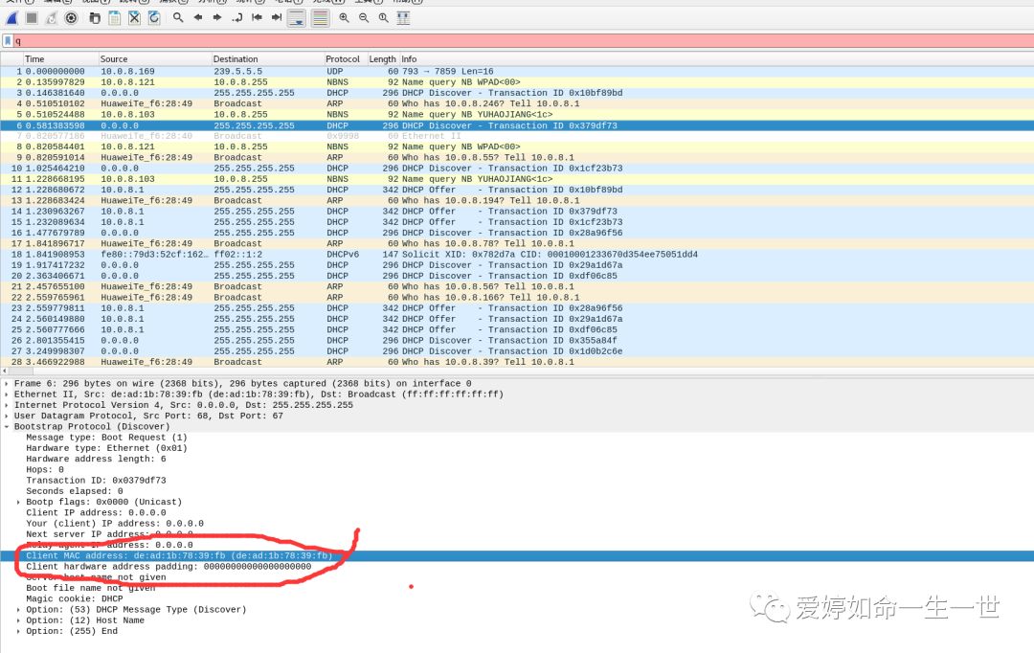Screen dimensions: 1034x653
Task: Select packet 7 Ethernet II 0x9998
Action: coord(517,136)
